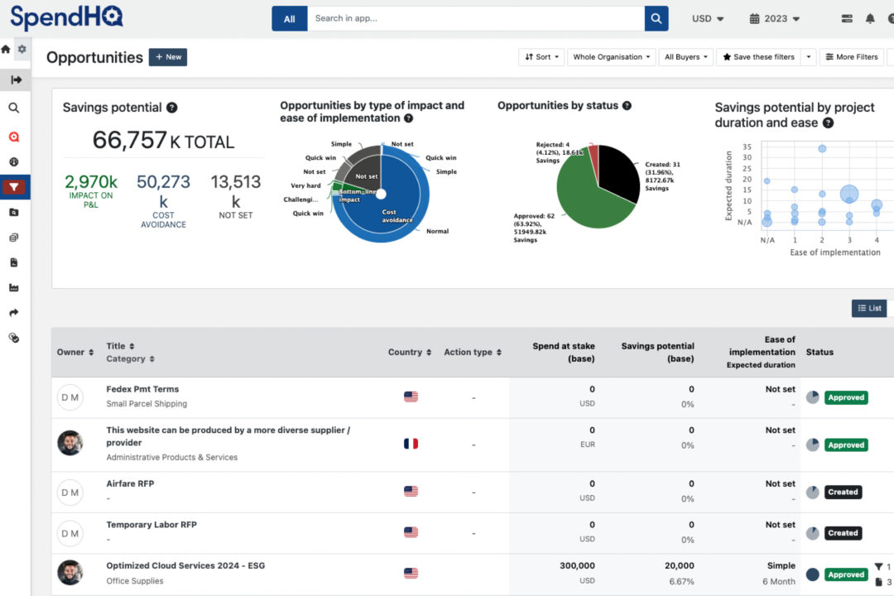This screenshot has width=894, height=596.
Task: Switch to List view
Action: [868, 308]
